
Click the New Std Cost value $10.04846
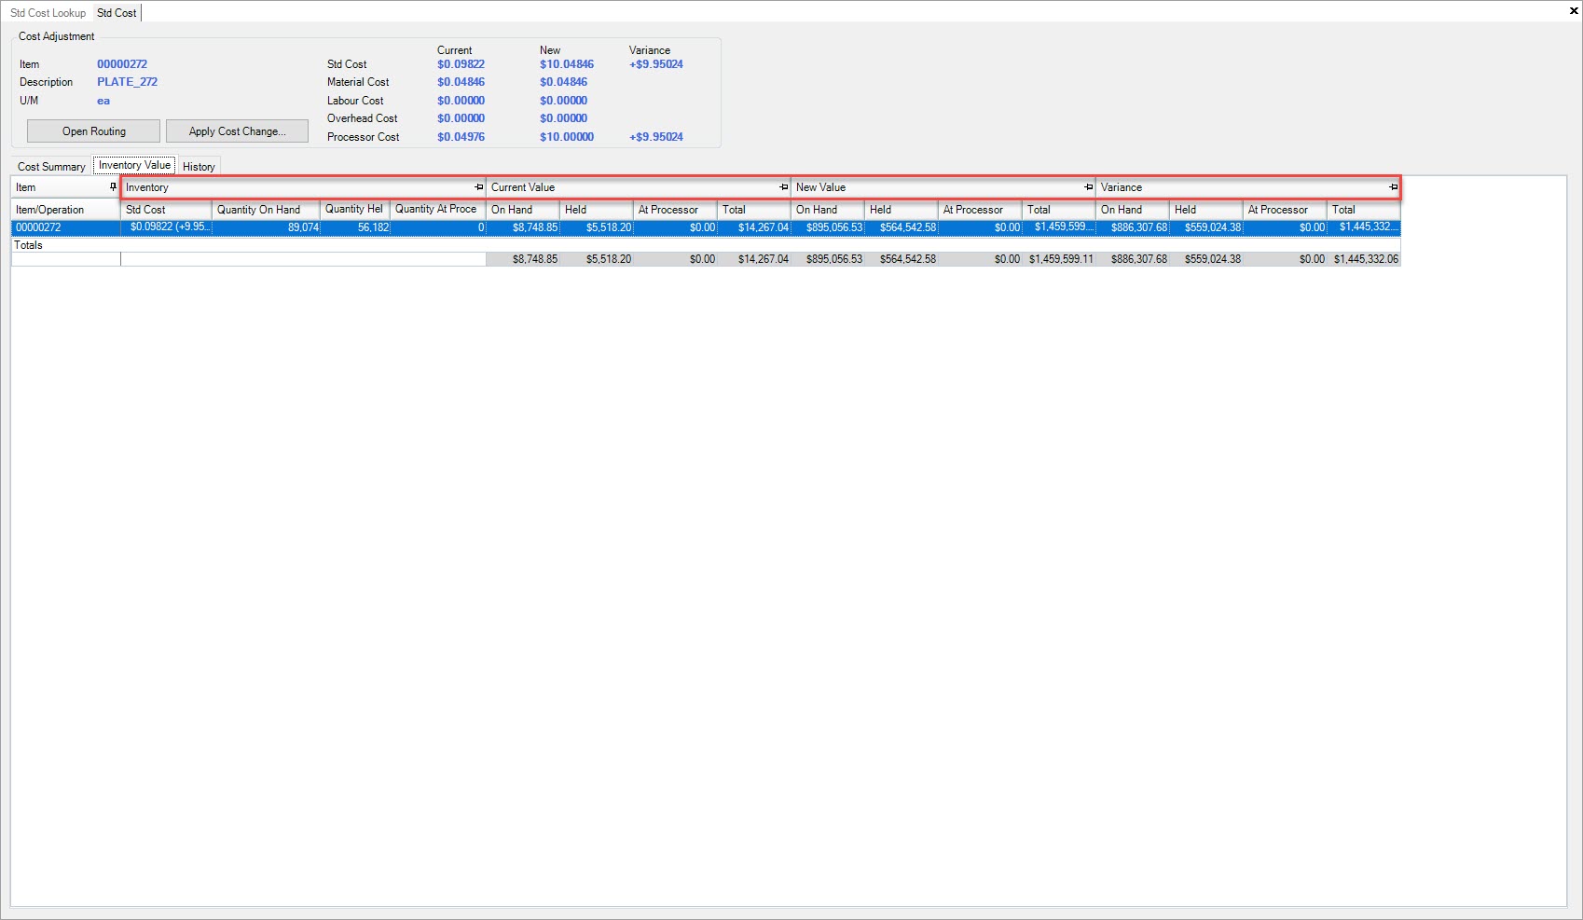(567, 64)
